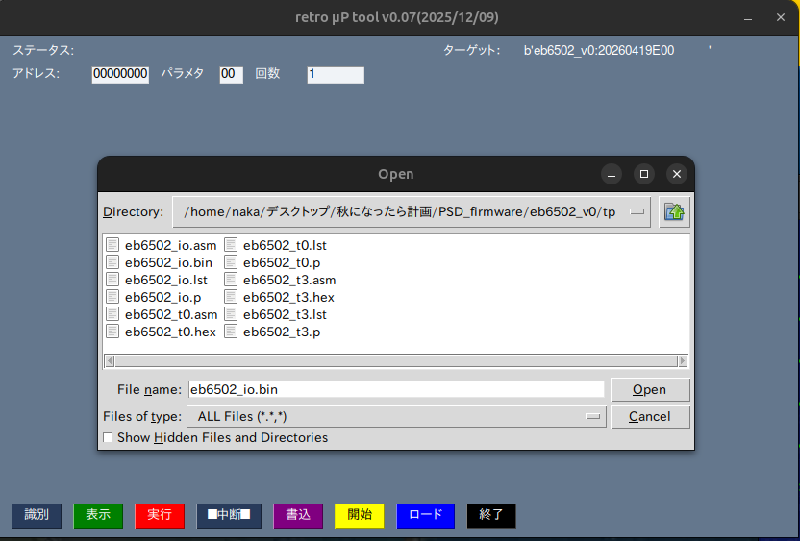This screenshot has width=800, height=541.
Task: Enable Show Hidden Files and Directories
Action: (108, 437)
